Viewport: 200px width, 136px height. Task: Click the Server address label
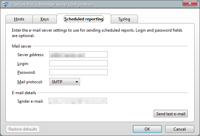(31, 55)
